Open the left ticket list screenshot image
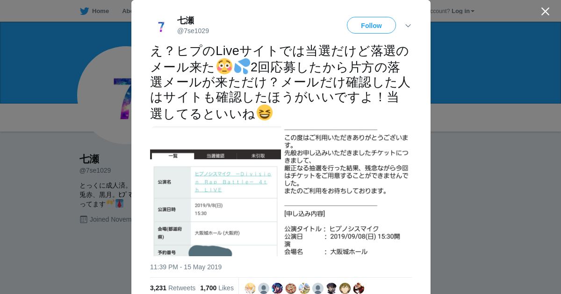The width and height of the screenshot is (561, 294). click(x=216, y=191)
